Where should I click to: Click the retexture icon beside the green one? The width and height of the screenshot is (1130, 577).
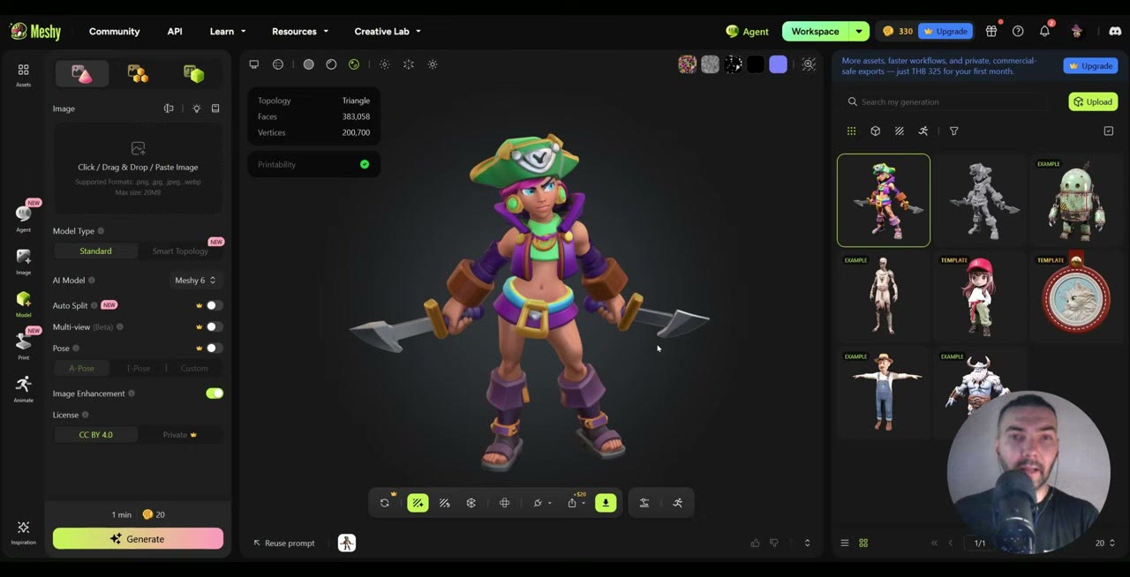[445, 503]
